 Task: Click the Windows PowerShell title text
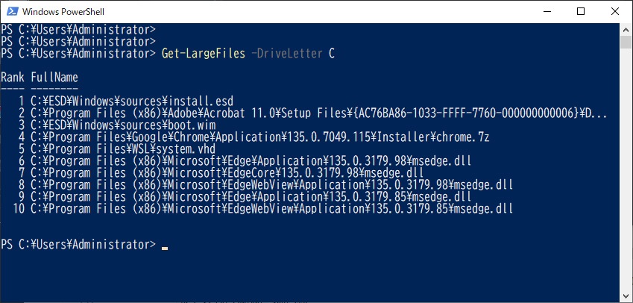point(63,12)
